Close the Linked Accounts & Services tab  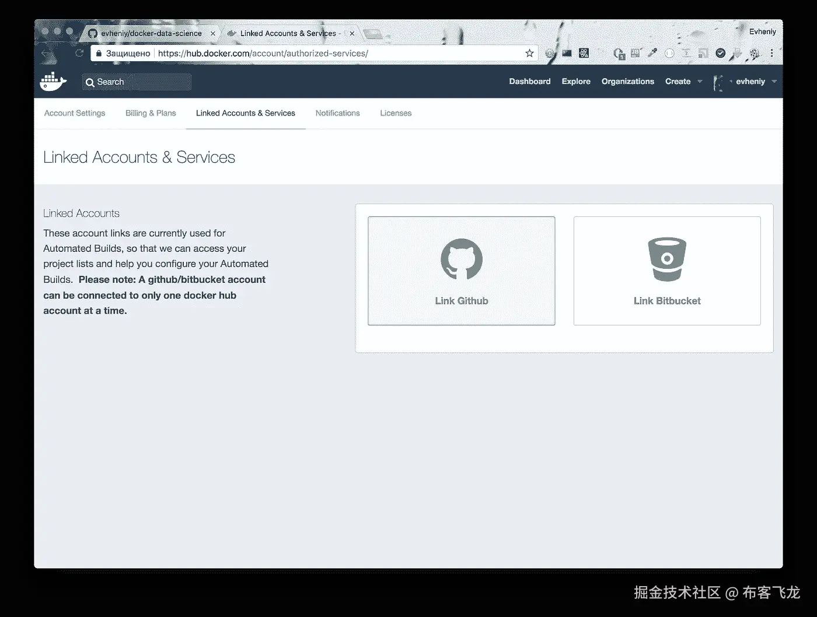click(352, 33)
